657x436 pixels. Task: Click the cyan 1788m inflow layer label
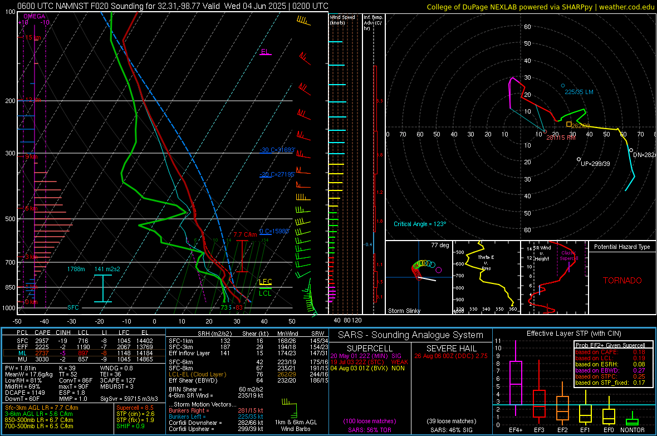[76, 269]
